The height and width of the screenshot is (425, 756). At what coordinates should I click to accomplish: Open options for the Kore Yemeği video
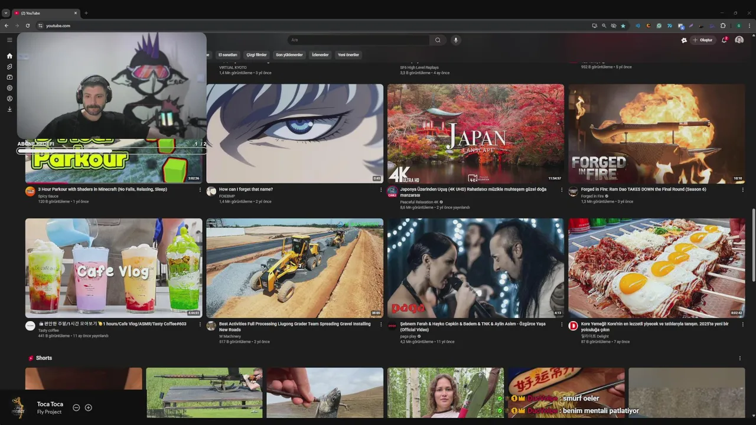click(x=742, y=325)
